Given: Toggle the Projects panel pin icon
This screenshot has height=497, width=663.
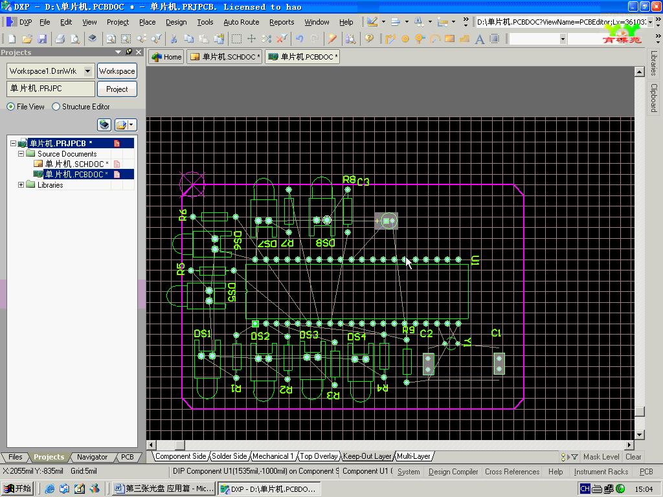Looking at the screenshot, I should (129, 52).
